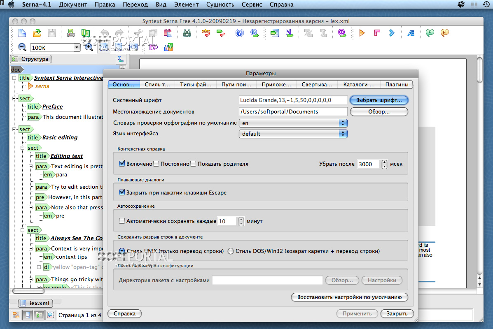Open the Пути пои... tab
Image resolution: width=493 pixels, height=329 pixels.
pyautogui.click(x=236, y=84)
